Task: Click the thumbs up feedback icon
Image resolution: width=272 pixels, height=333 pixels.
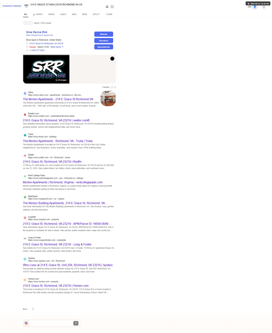Action: 112,87
